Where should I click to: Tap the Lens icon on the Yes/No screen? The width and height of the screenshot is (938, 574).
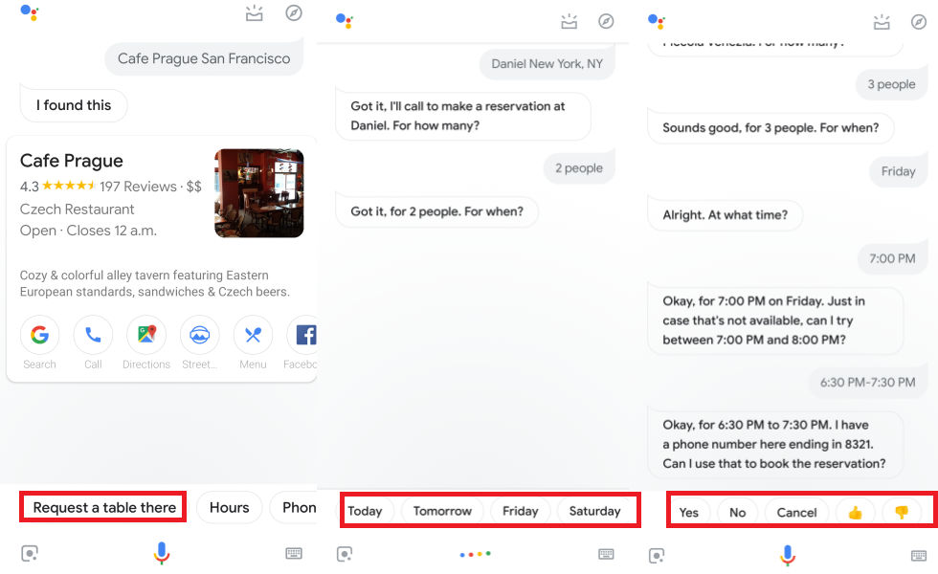657,556
